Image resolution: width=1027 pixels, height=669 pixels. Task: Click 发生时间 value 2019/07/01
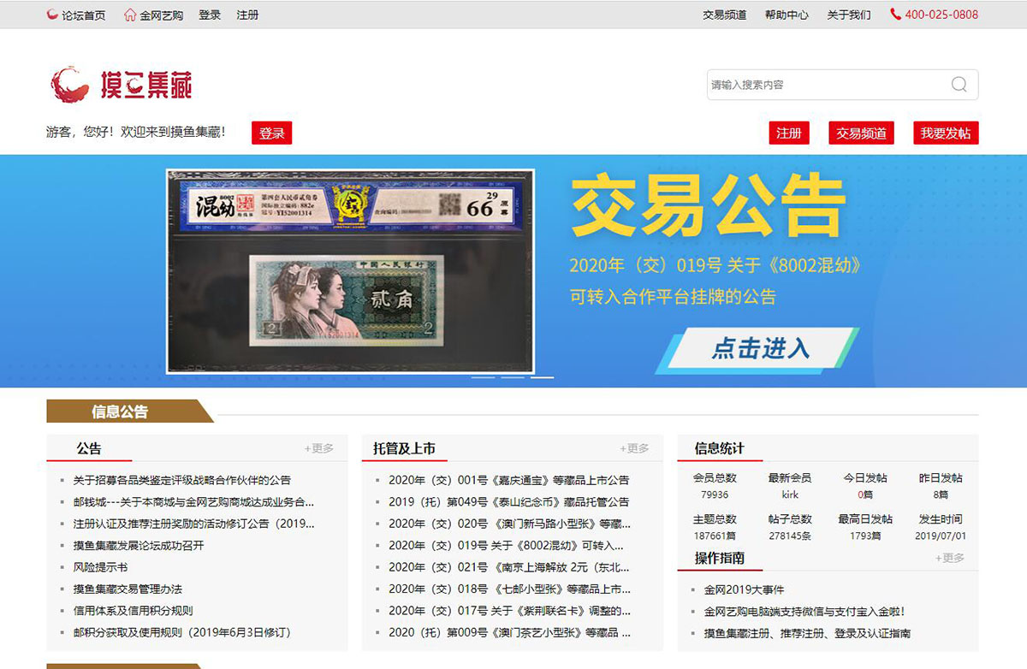point(941,536)
